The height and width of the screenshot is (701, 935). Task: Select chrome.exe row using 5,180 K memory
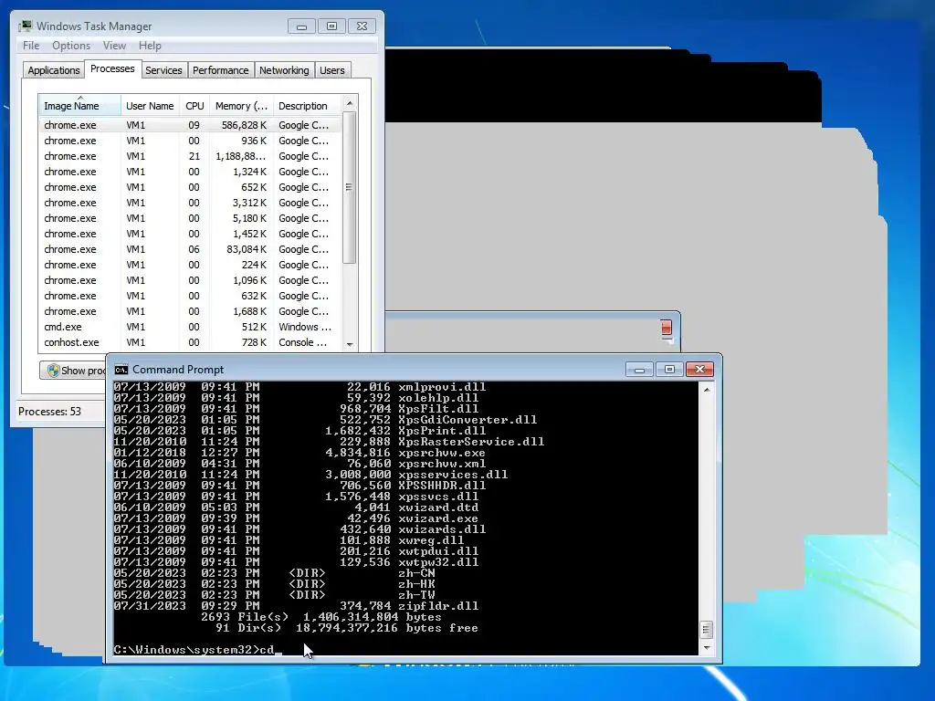coord(191,218)
